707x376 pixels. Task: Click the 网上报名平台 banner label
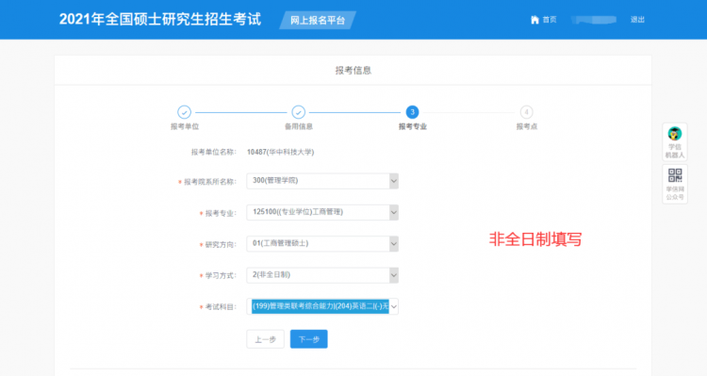pyautogui.click(x=318, y=21)
